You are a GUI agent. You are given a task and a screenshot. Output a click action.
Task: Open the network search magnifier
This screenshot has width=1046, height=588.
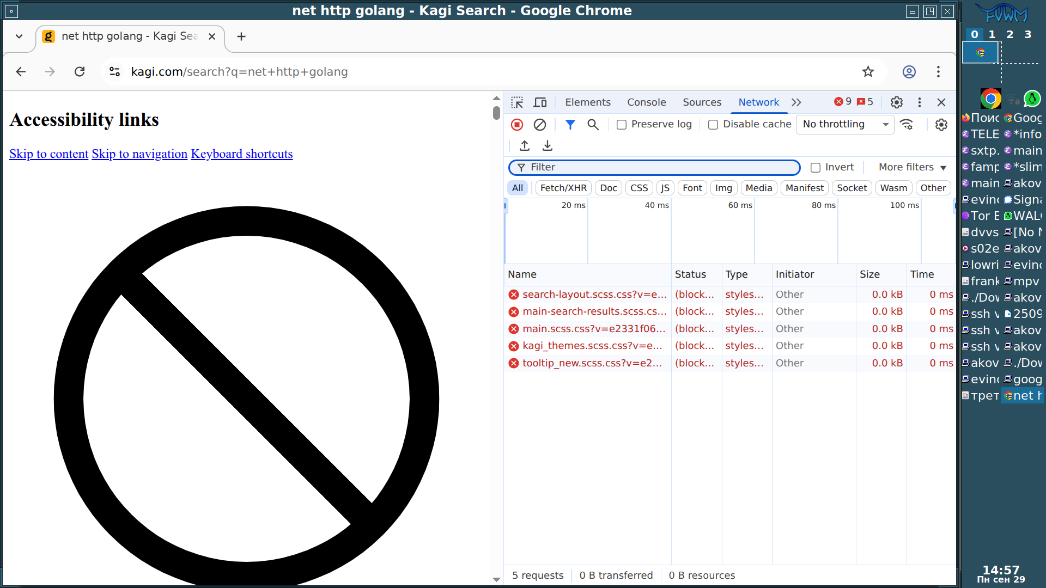(593, 125)
